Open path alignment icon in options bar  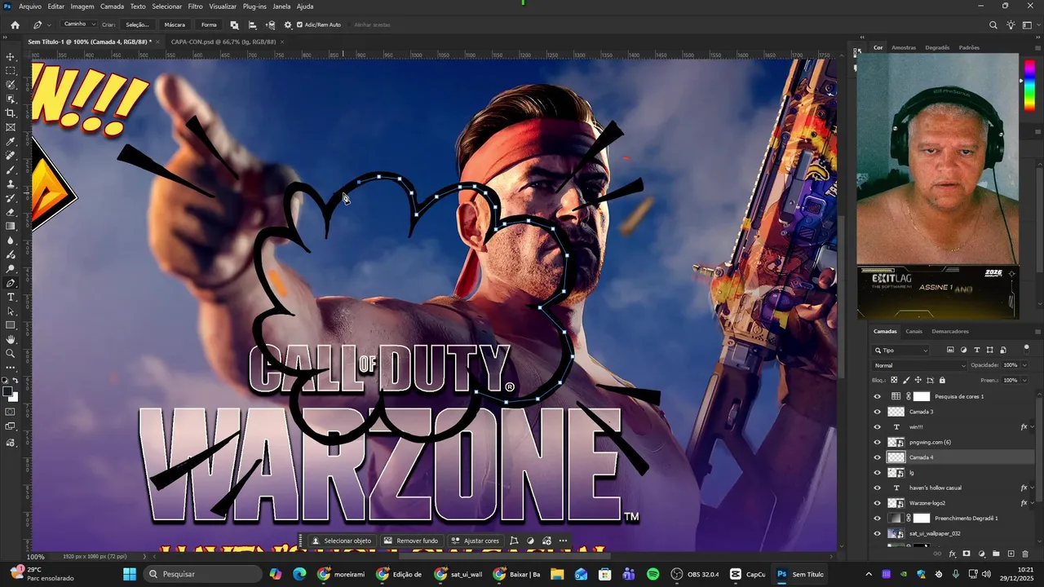[252, 24]
